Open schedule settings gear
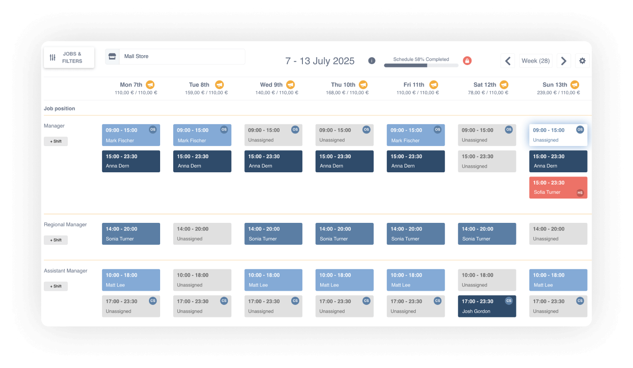This screenshot has height=368, width=633. coord(582,61)
